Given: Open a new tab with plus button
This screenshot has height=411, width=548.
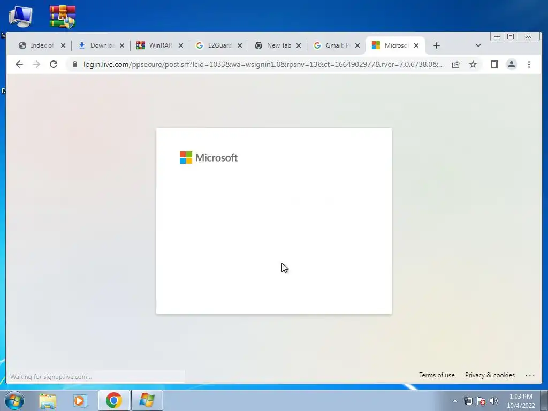Looking at the screenshot, I should point(437,45).
